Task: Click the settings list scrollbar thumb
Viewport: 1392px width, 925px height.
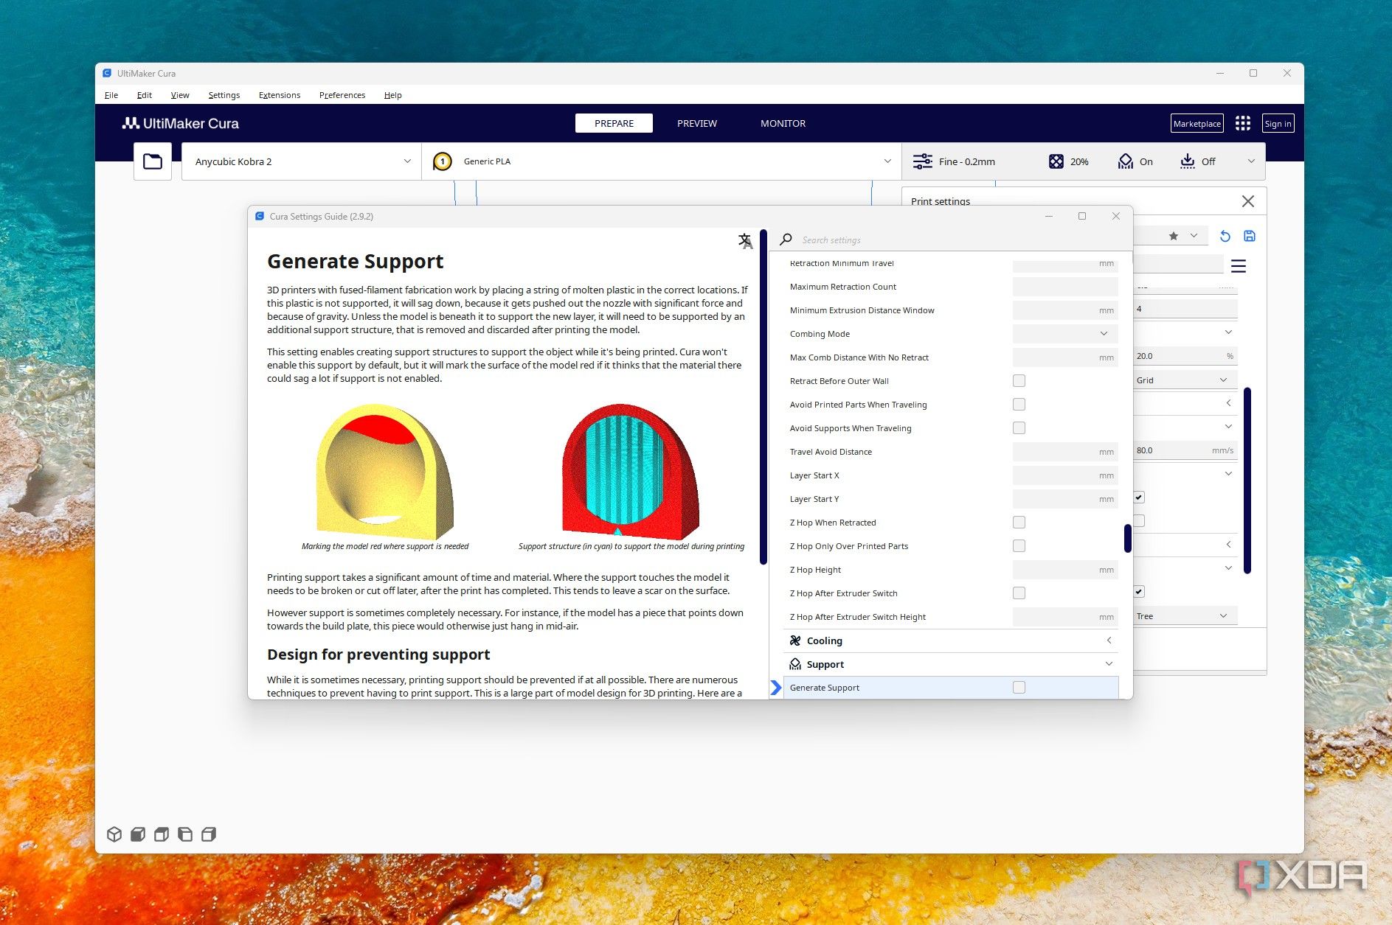Action: [x=1128, y=538]
